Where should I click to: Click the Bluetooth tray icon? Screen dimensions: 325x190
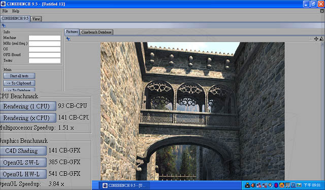tap(276, 185)
